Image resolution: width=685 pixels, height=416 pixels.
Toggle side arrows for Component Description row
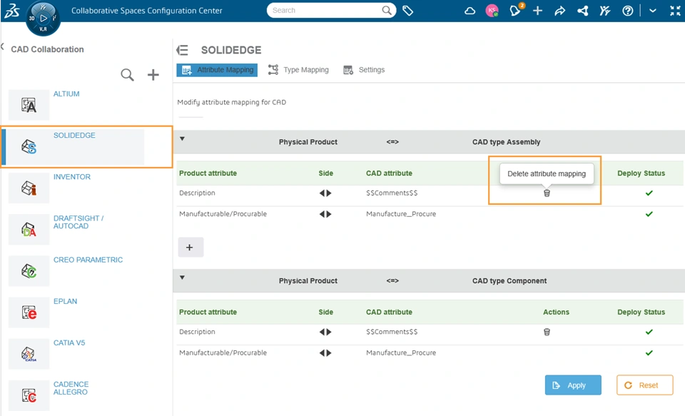point(325,332)
